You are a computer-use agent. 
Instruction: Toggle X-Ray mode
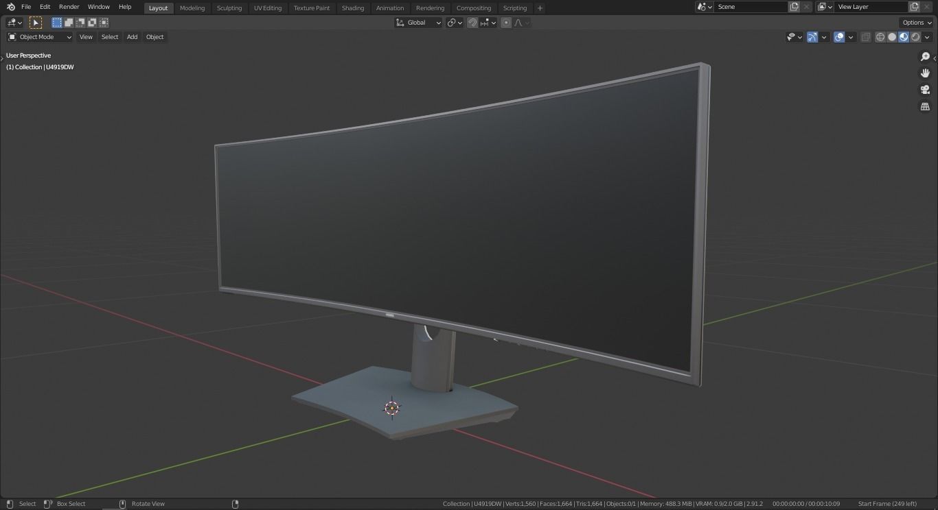coord(865,37)
